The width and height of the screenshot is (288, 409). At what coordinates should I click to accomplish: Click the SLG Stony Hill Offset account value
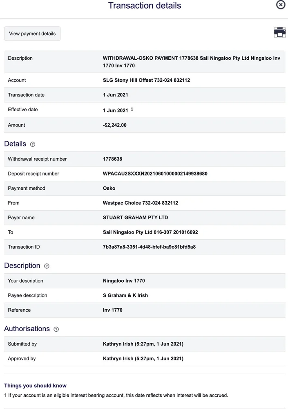point(146,80)
